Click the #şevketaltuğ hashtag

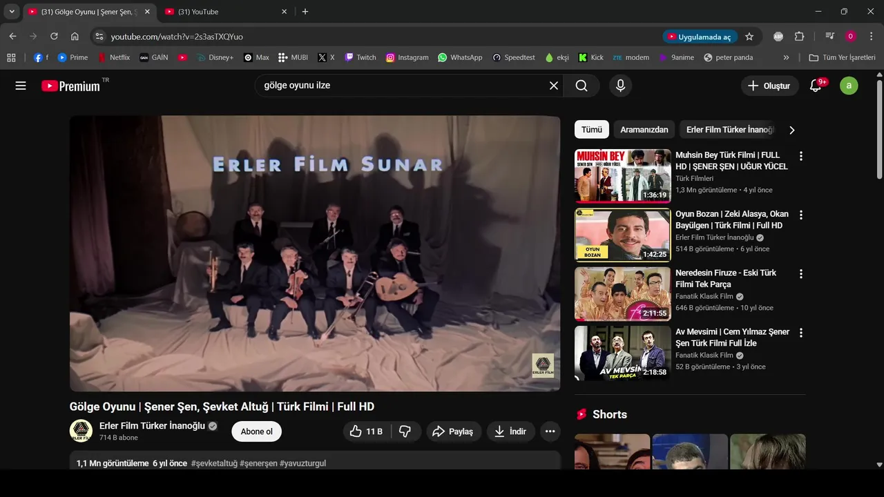[x=214, y=463]
